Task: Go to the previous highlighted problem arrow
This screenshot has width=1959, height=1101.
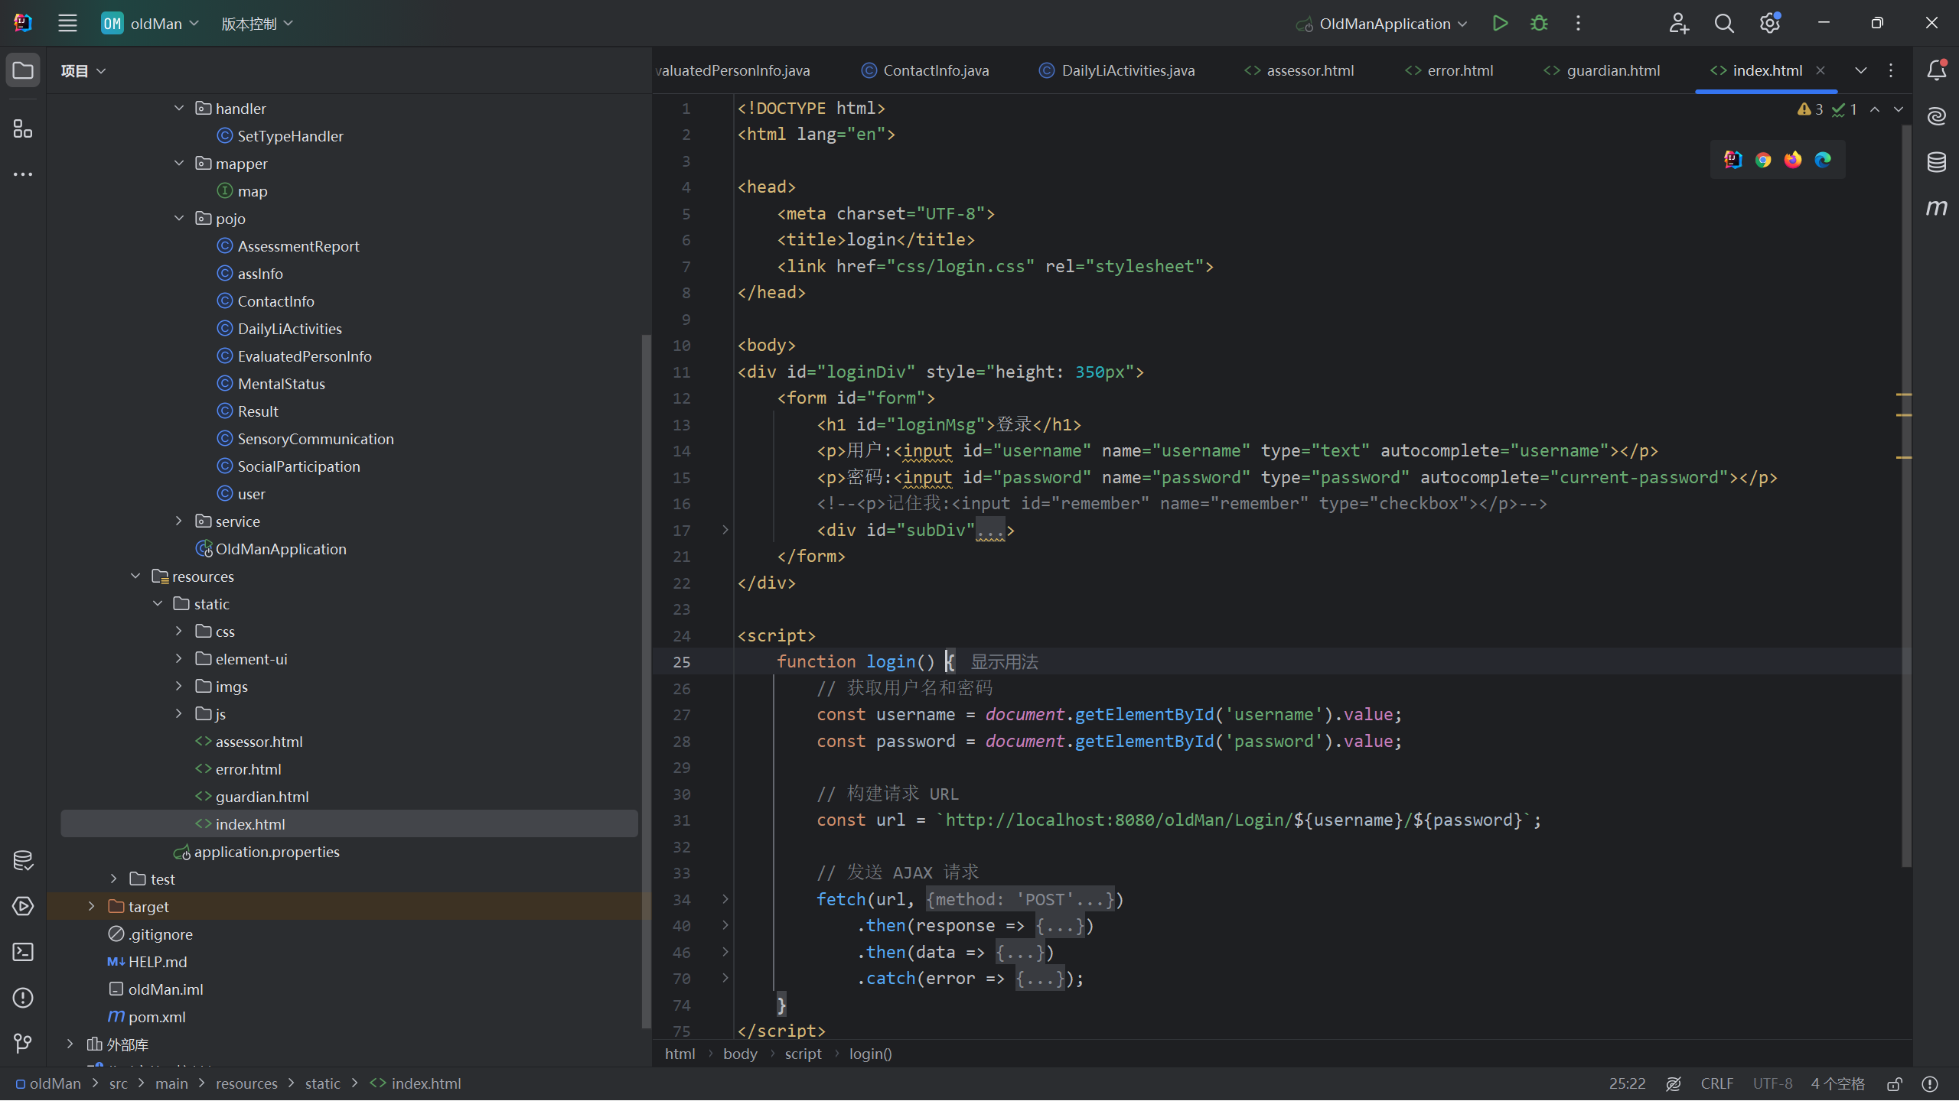Action: tap(1875, 109)
